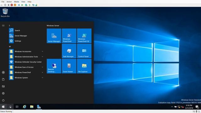This screenshot has height=113, width=201.
Task: Launch Internet Explorer from the taskbar
Action: [x=24, y=107]
